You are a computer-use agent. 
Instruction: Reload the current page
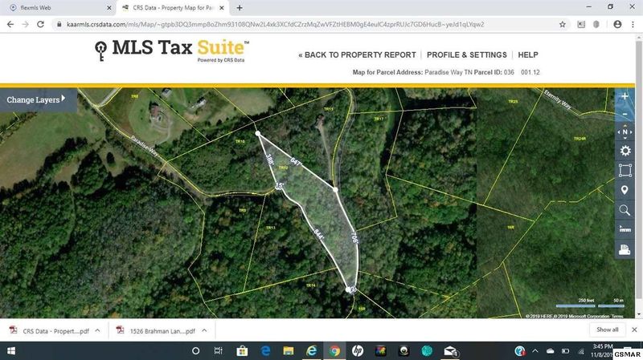(x=41, y=25)
